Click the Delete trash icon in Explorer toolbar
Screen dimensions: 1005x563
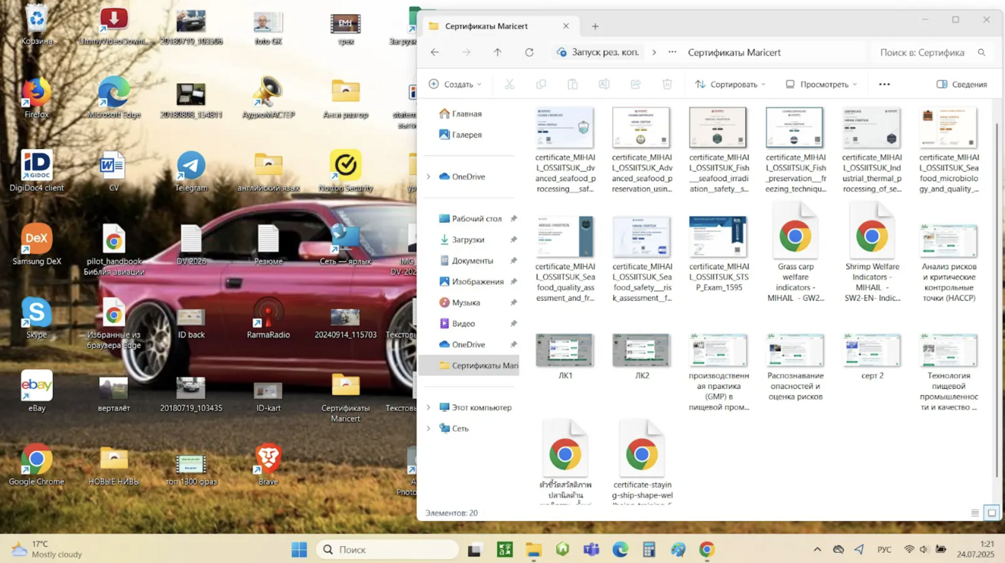pyautogui.click(x=668, y=84)
